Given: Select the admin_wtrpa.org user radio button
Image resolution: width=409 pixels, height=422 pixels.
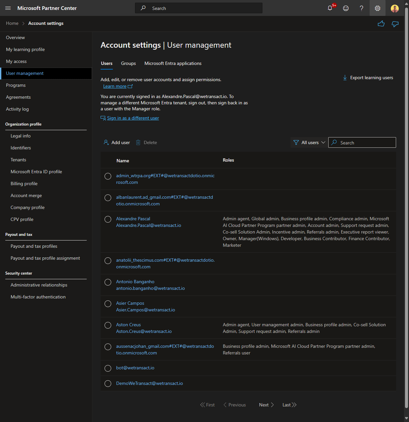Looking at the screenshot, I should 108,176.
